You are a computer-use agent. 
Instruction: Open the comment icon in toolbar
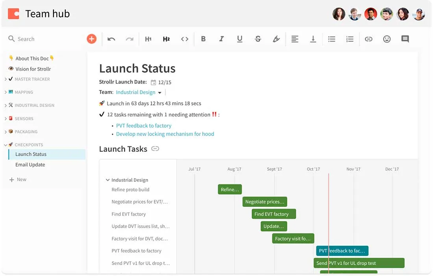[405, 39]
